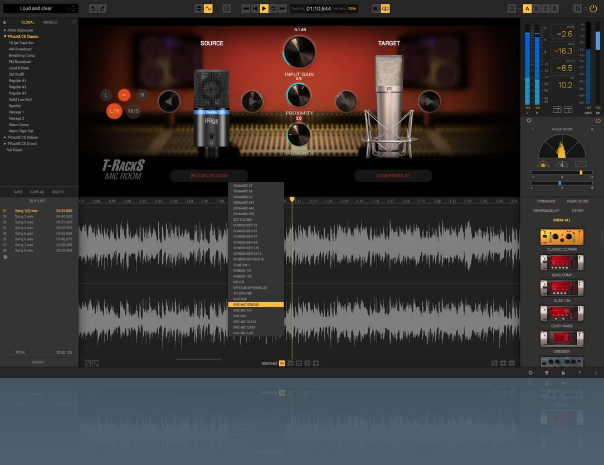Screen dimensions: 604x465
Task: Open the IRIG MIC STUDIO source dropdown
Action: pyautogui.click(x=209, y=176)
